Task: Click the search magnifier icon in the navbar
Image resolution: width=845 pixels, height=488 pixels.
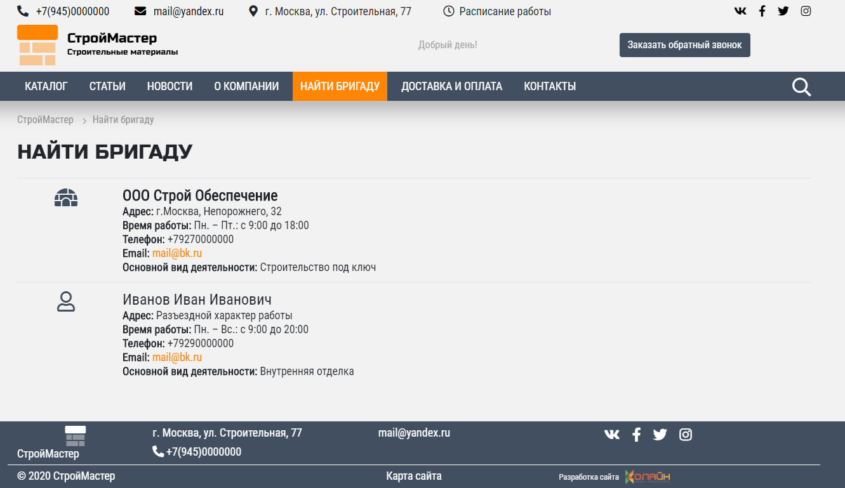Action: 801,87
